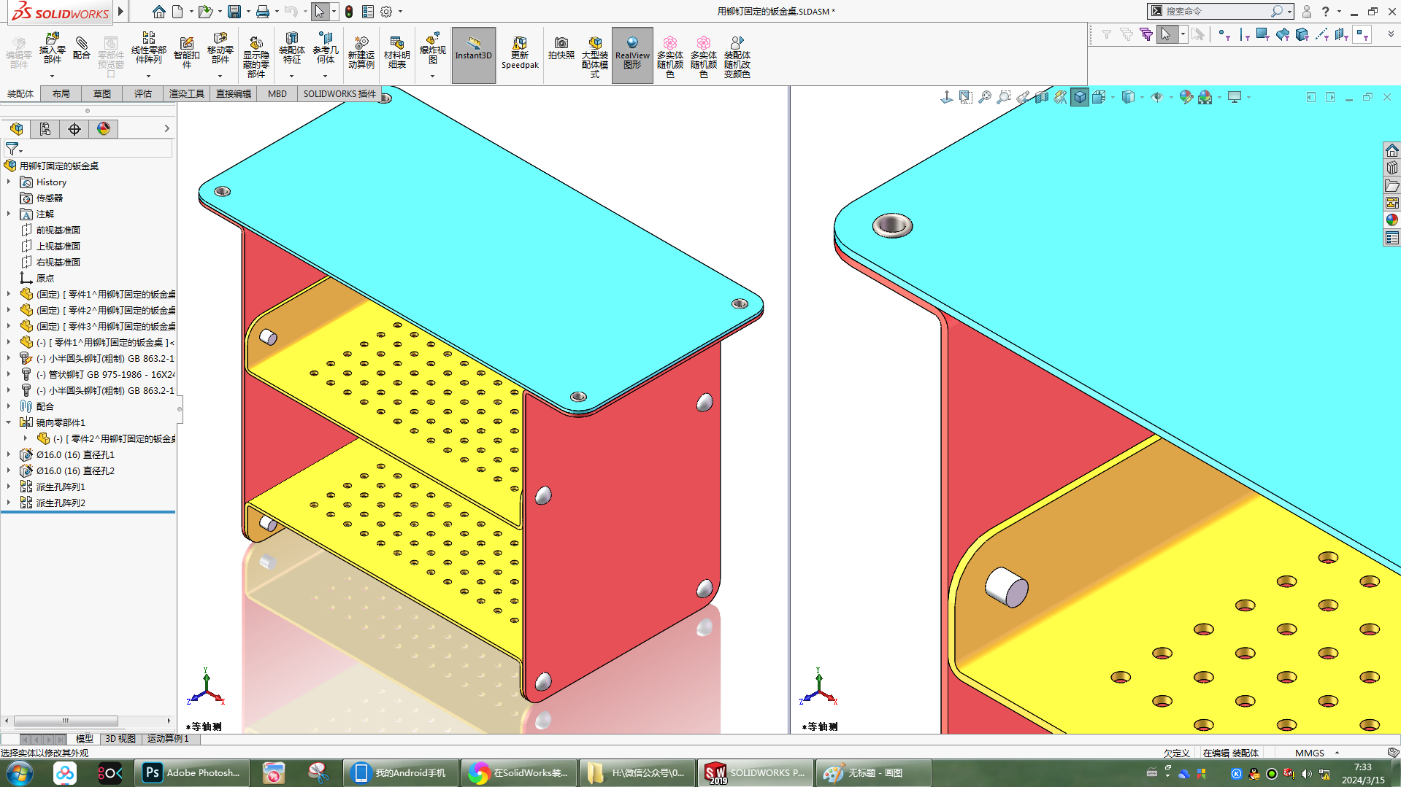Click Show Hidden Components (显示隐藏的零部件)
The height and width of the screenshot is (787, 1401).
click(x=256, y=57)
